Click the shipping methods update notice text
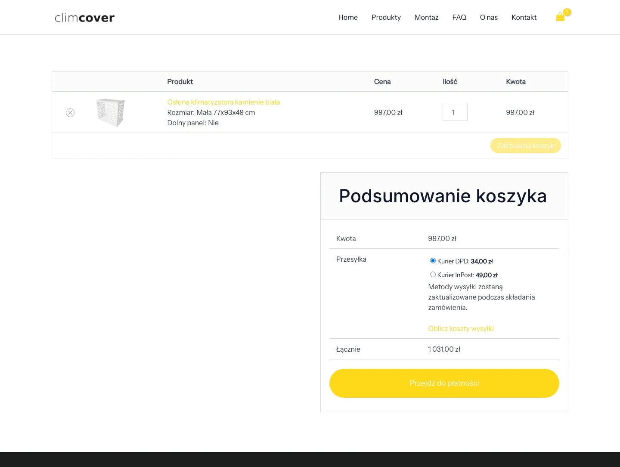The image size is (620, 467). [x=481, y=297]
